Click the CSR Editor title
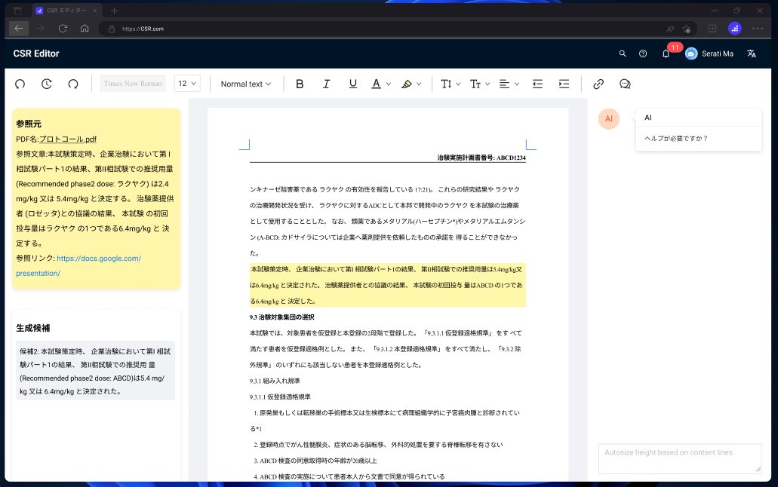778x487 pixels. (x=36, y=54)
